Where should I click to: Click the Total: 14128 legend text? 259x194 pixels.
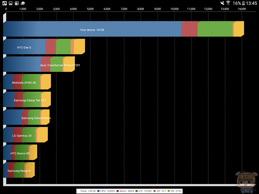pos(88,191)
